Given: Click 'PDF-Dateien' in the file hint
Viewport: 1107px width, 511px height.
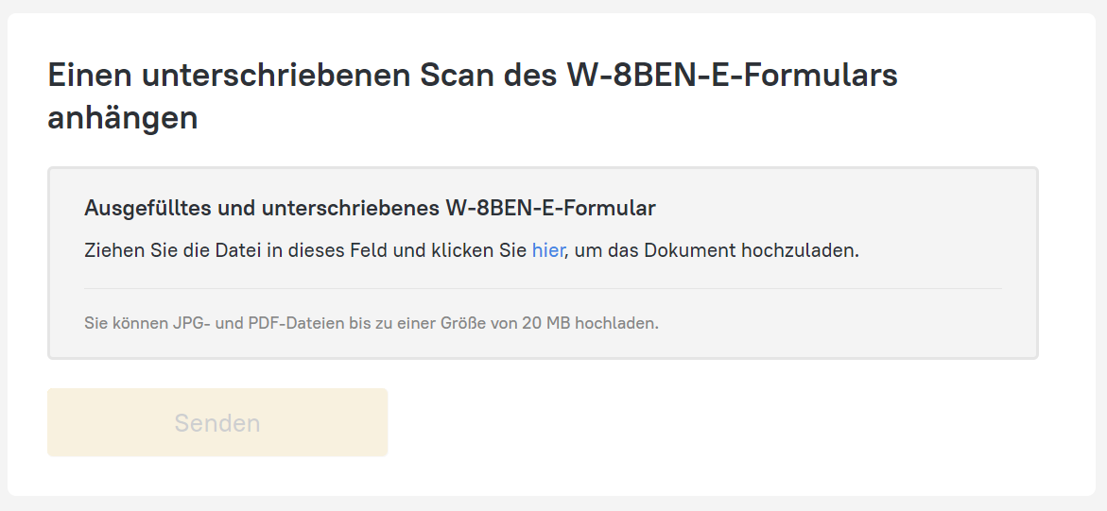Looking at the screenshot, I should [x=291, y=323].
